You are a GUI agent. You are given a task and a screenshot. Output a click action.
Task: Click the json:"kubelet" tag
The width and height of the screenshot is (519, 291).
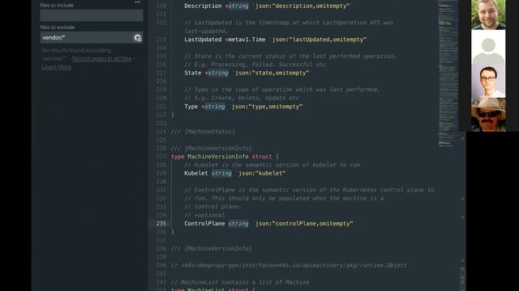[x=262, y=173]
